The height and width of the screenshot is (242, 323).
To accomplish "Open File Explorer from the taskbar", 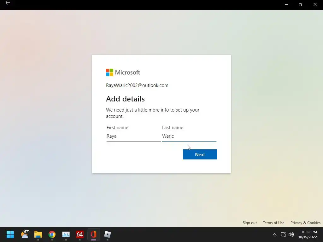I will (x=38, y=234).
